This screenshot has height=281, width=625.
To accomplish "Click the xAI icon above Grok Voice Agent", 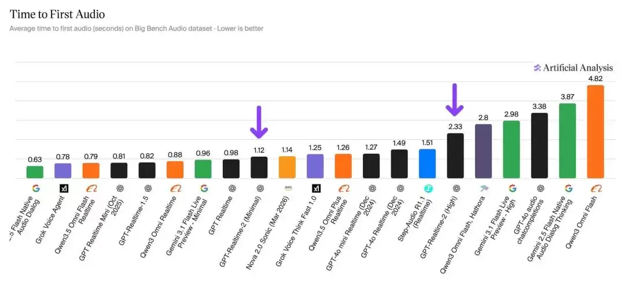I will [64, 188].
